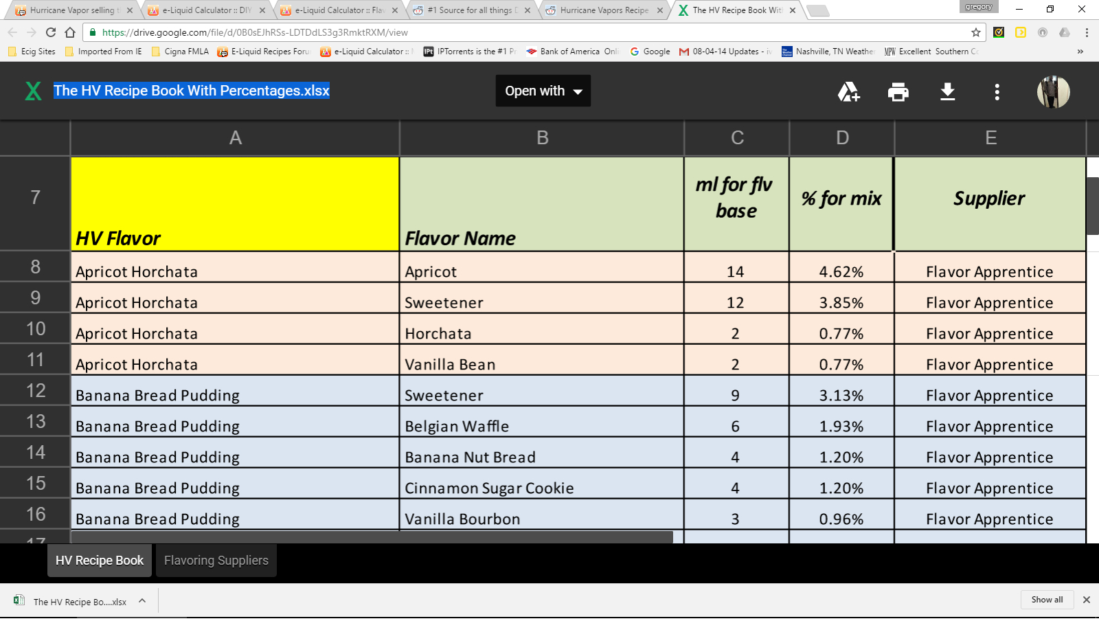The image size is (1099, 632).
Task: Click Show all downloads
Action: click(1047, 600)
